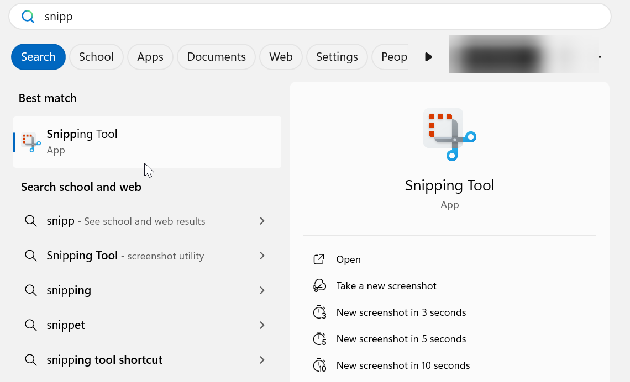Click the 10-second timer icon
Viewport: 630px width, 382px height.
tap(319, 365)
